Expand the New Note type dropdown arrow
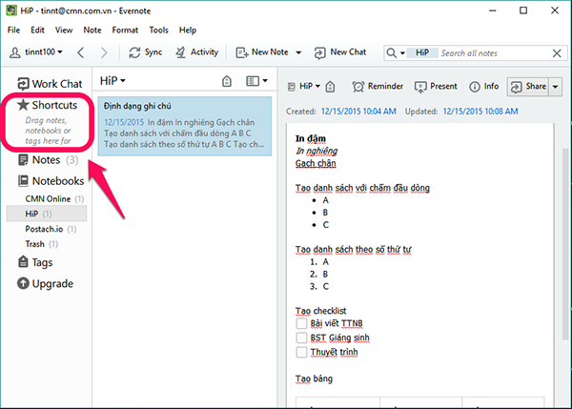Image resolution: width=572 pixels, height=409 pixels. point(298,52)
